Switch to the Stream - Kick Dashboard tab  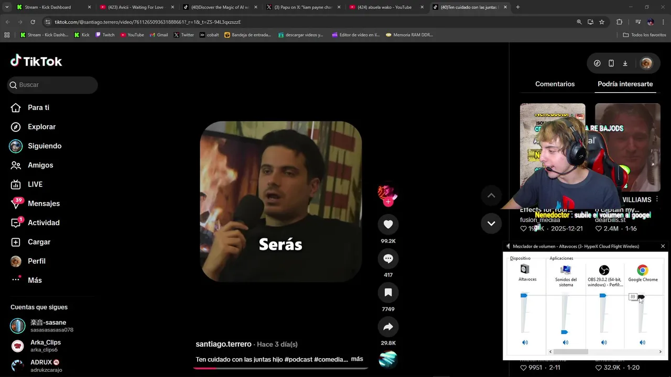pos(53,7)
